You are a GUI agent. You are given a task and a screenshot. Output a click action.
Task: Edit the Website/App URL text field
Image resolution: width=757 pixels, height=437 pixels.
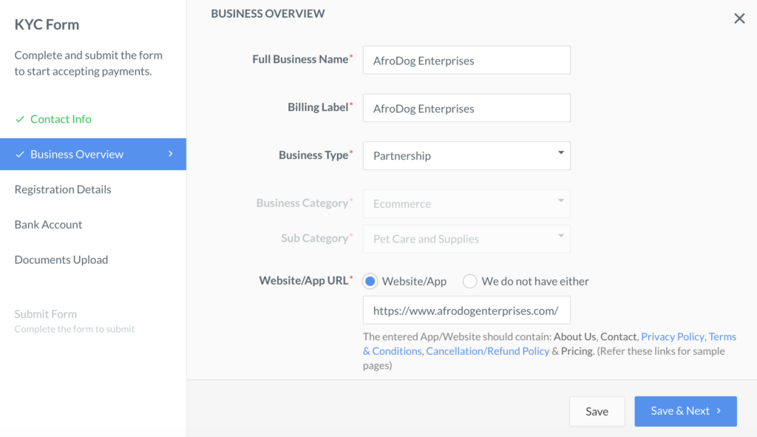click(466, 310)
